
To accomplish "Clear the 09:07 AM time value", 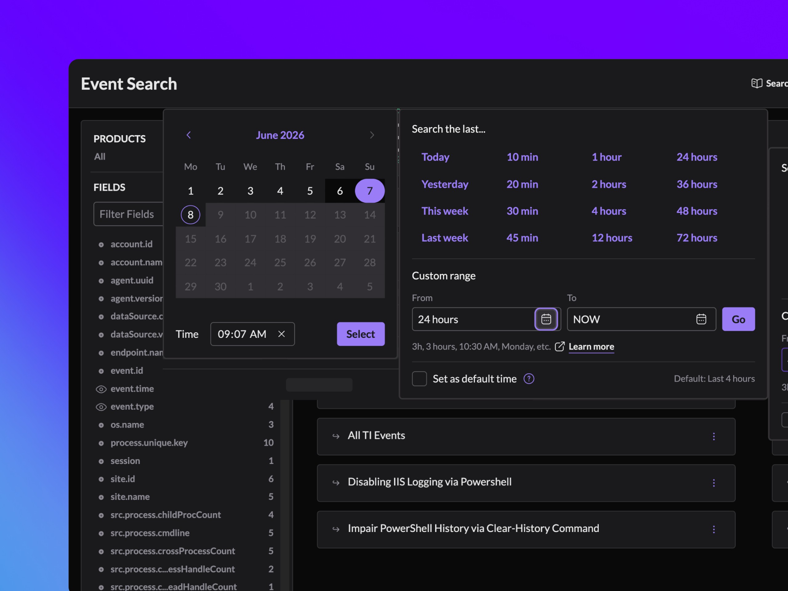I will (281, 334).
